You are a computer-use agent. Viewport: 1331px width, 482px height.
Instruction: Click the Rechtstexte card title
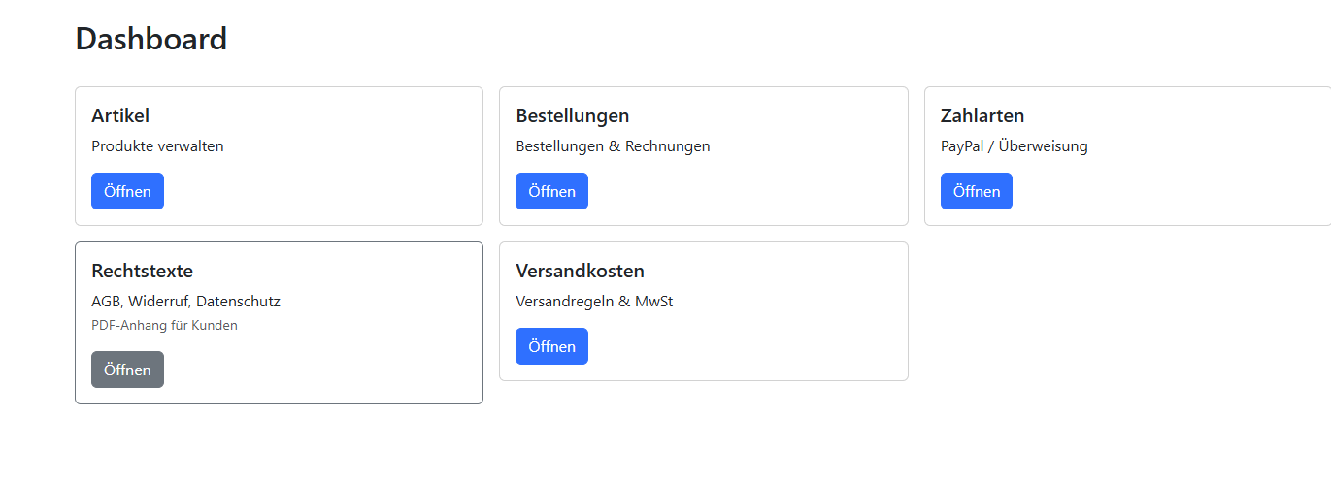coord(142,271)
